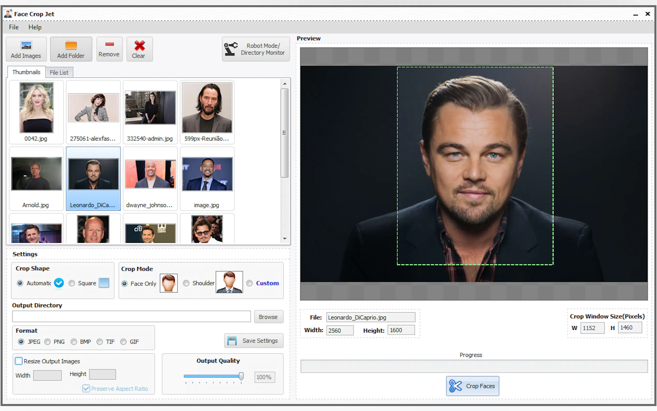Click the Face Crop Jet app icon
This screenshot has height=411, width=657.
coord(8,14)
